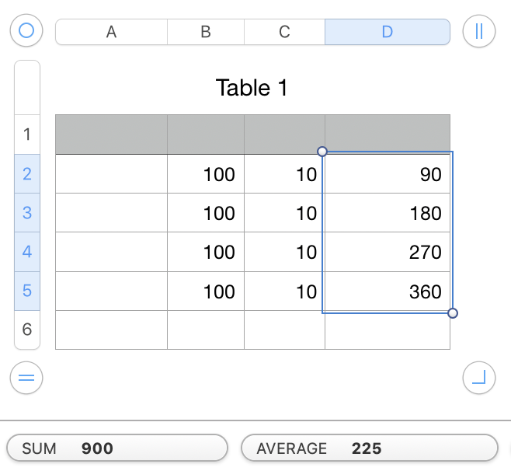Viewport: 511px width, 471px height.
Task: Select the cell containing 360
Action: tap(387, 291)
